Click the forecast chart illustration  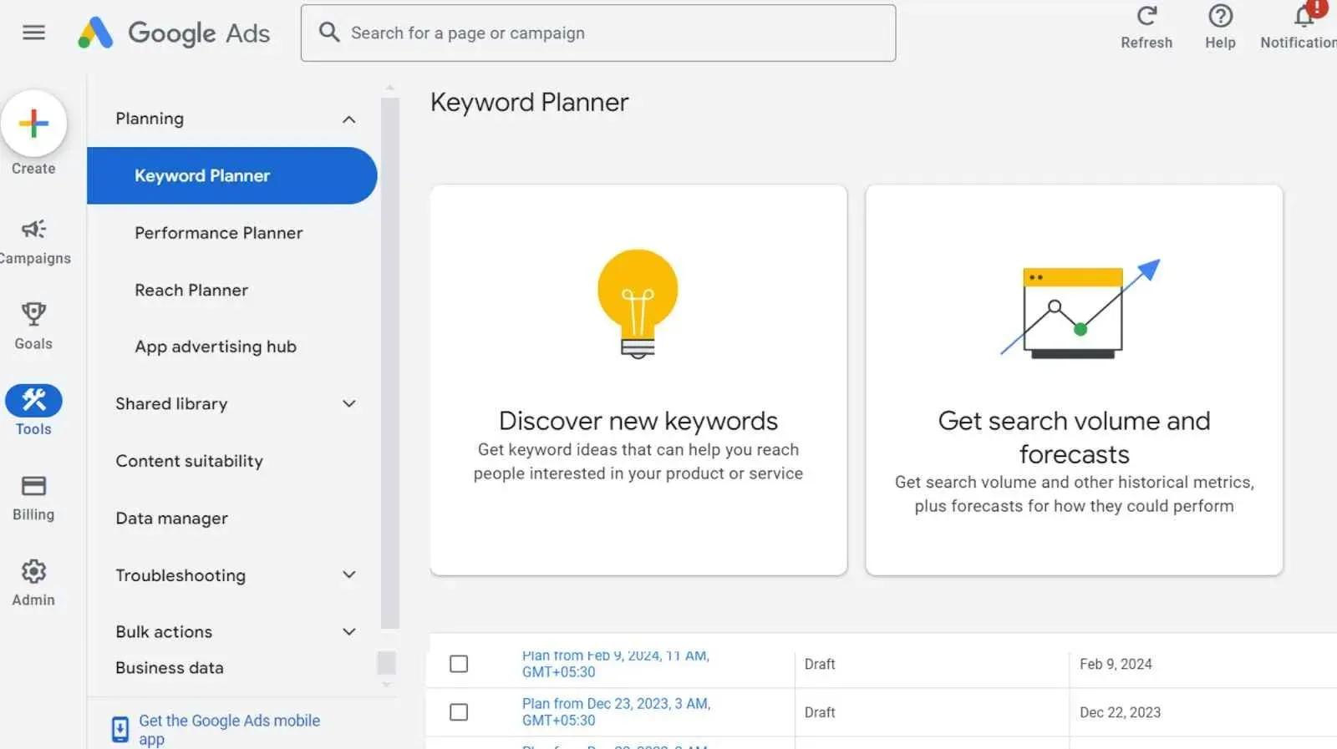(1080, 309)
